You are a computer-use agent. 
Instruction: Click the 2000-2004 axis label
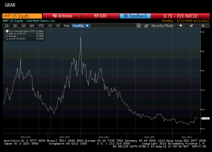(104, 137)
